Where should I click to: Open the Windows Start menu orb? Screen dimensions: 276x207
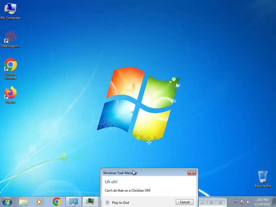click(7, 202)
